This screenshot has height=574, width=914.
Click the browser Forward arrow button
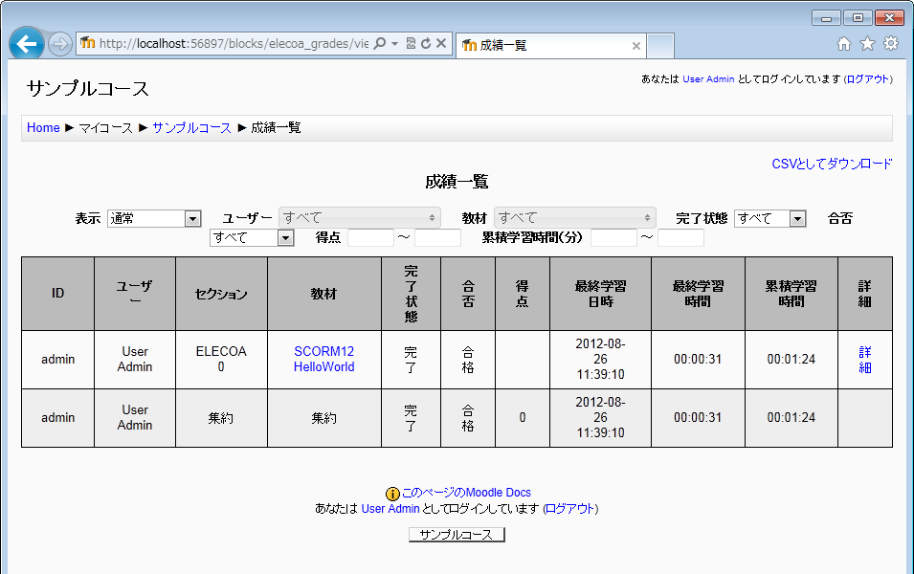(59, 44)
